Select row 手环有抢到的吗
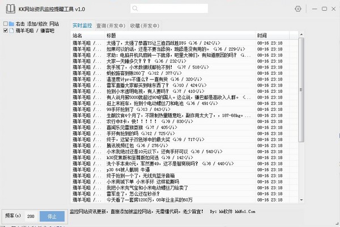 coord(184,134)
